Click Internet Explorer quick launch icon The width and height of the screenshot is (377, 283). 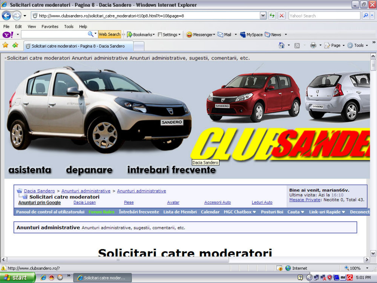(43, 278)
